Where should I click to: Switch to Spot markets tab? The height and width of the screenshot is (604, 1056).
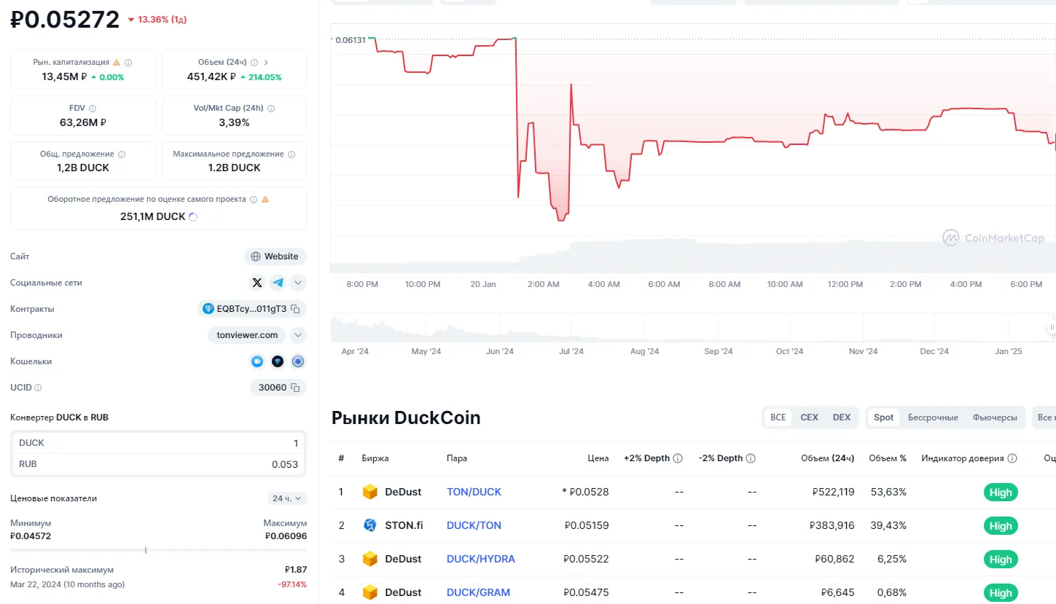(x=883, y=417)
